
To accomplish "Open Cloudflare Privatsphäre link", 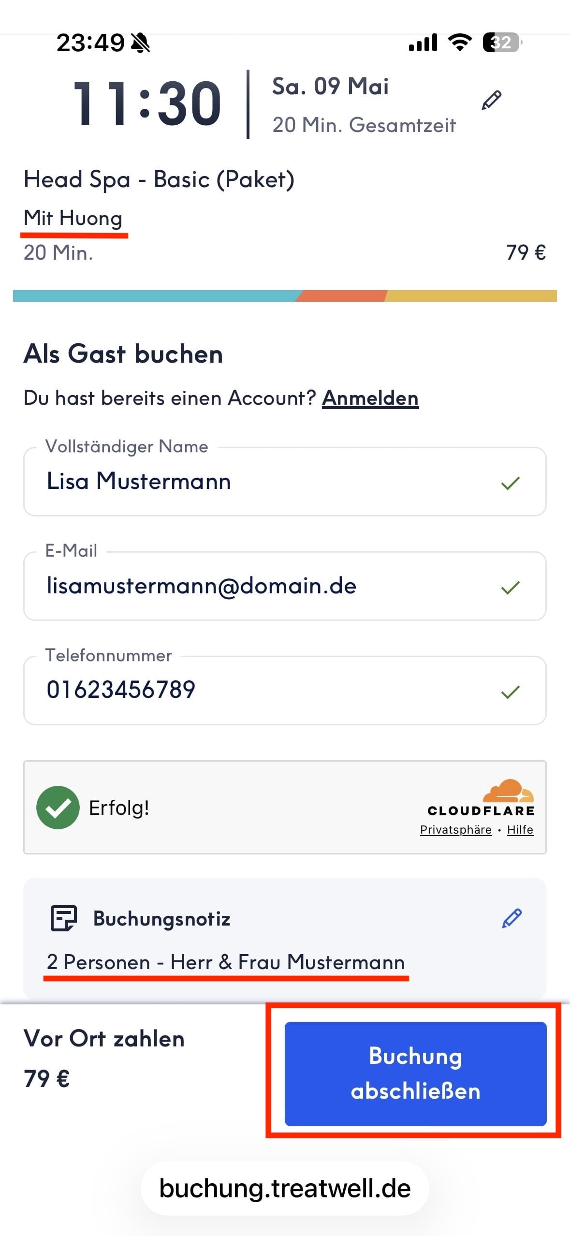I will click(455, 830).
